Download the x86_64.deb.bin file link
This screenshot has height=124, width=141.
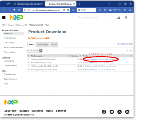tap(101, 59)
